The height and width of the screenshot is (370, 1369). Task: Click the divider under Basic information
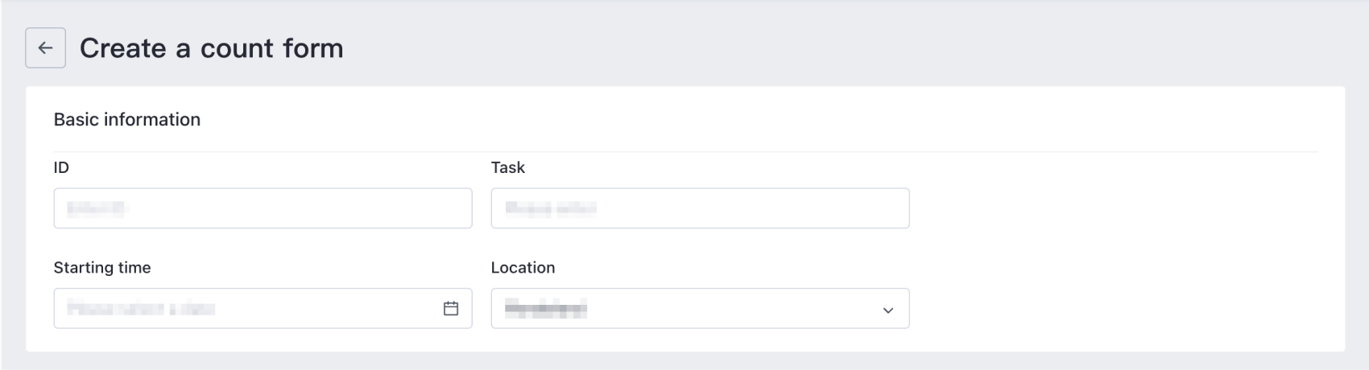click(x=684, y=151)
